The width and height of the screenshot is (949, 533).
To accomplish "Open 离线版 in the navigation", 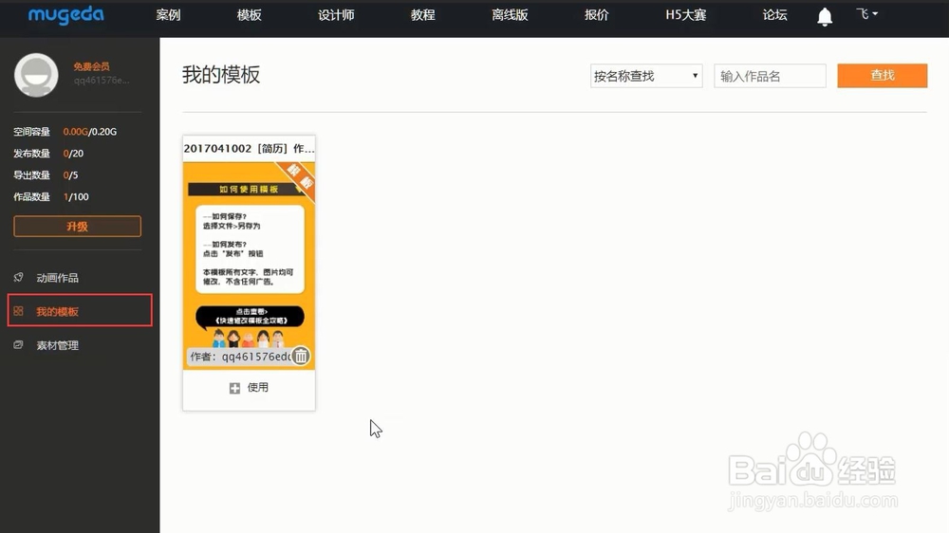I will [511, 15].
